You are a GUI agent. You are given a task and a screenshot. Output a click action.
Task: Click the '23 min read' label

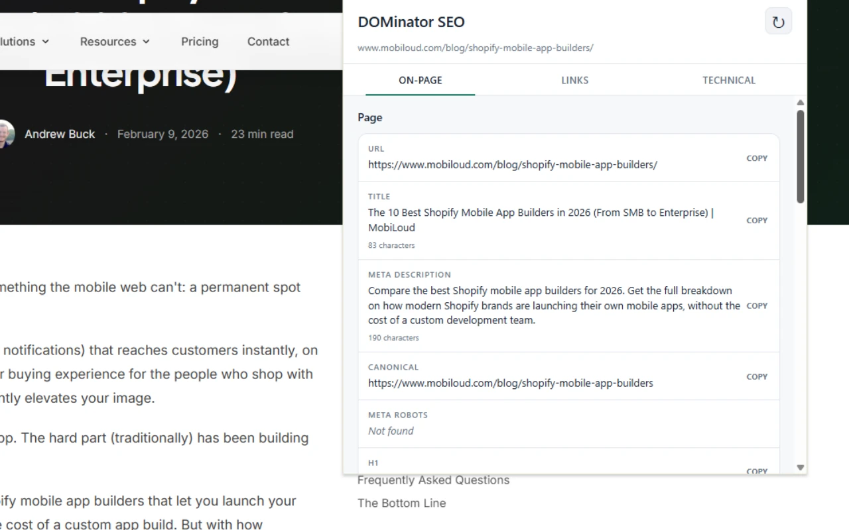262,134
